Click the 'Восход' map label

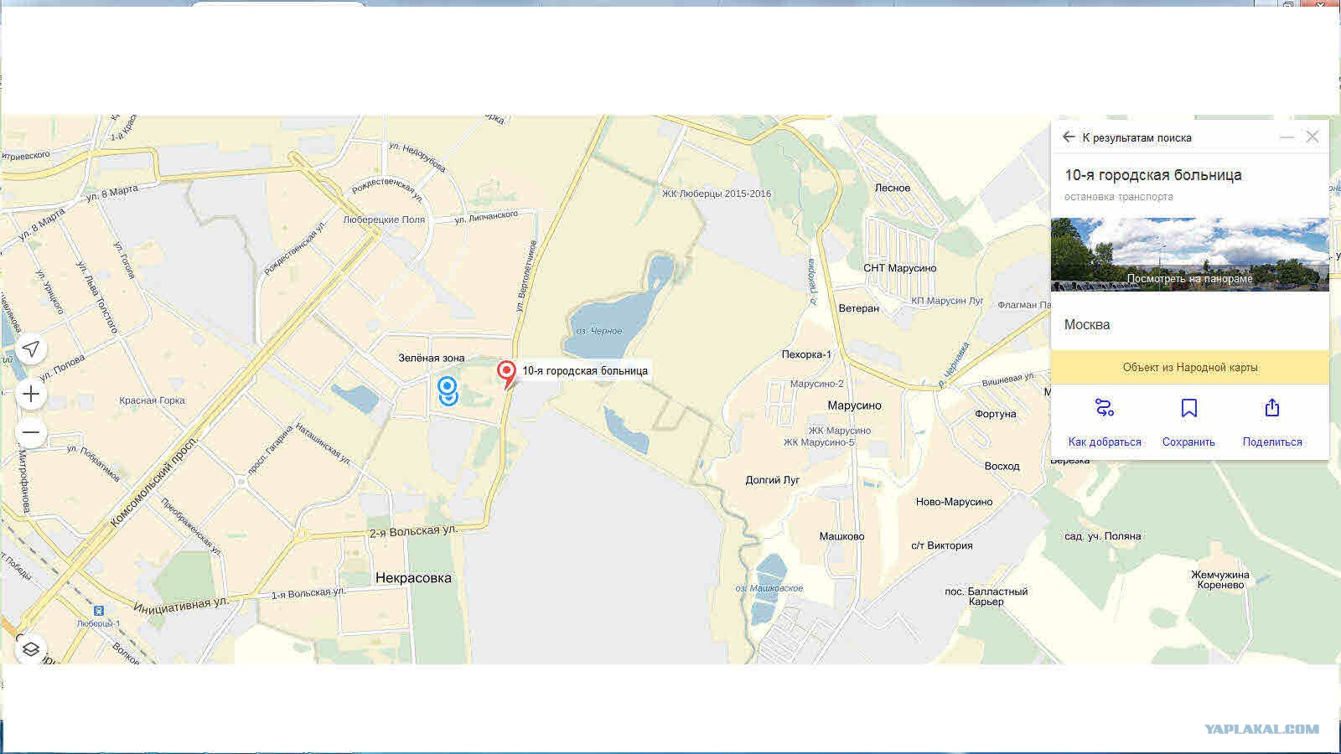[x=1002, y=466]
